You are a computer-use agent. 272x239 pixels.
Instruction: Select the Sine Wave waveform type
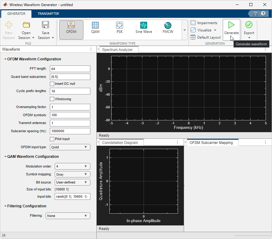tap(143, 29)
